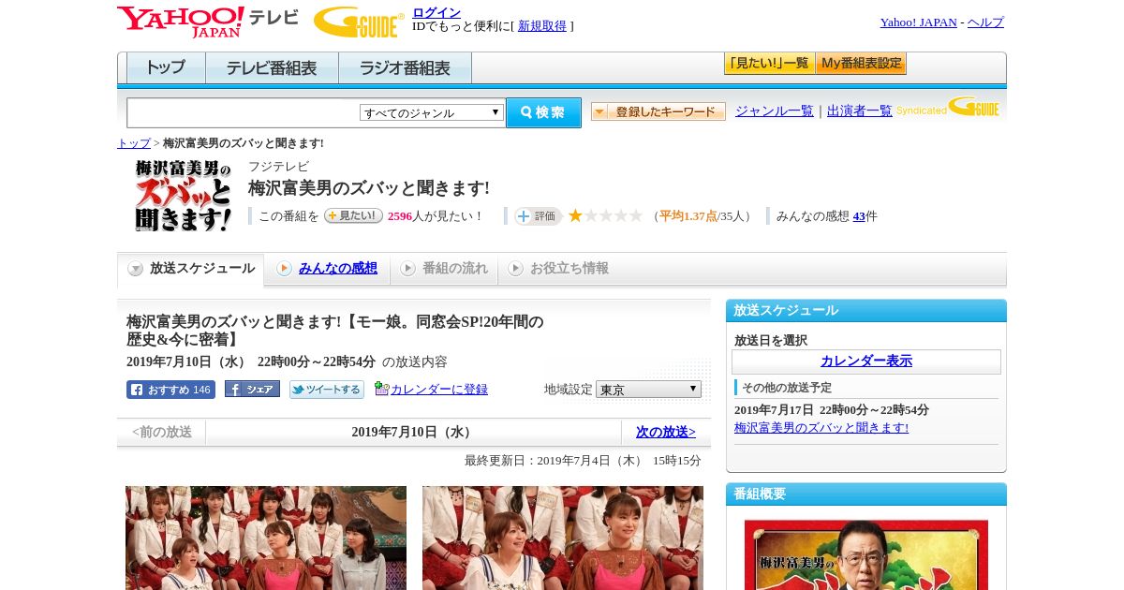Click the 検索 search button
The width and height of the screenshot is (1124, 590).
[x=543, y=112]
